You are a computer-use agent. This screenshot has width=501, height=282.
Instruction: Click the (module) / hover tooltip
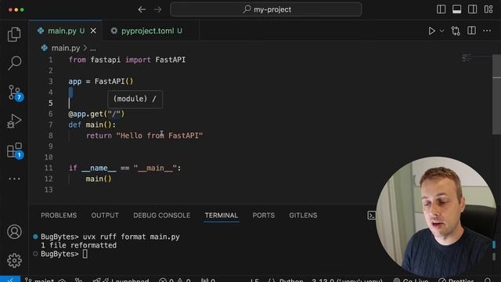[135, 99]
